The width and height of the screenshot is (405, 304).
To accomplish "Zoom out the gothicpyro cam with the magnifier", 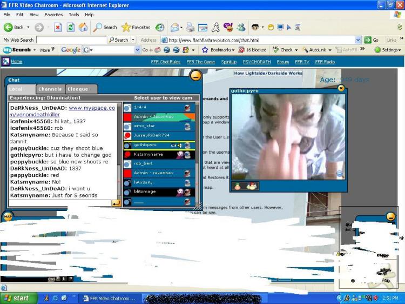I will [340, 174].
